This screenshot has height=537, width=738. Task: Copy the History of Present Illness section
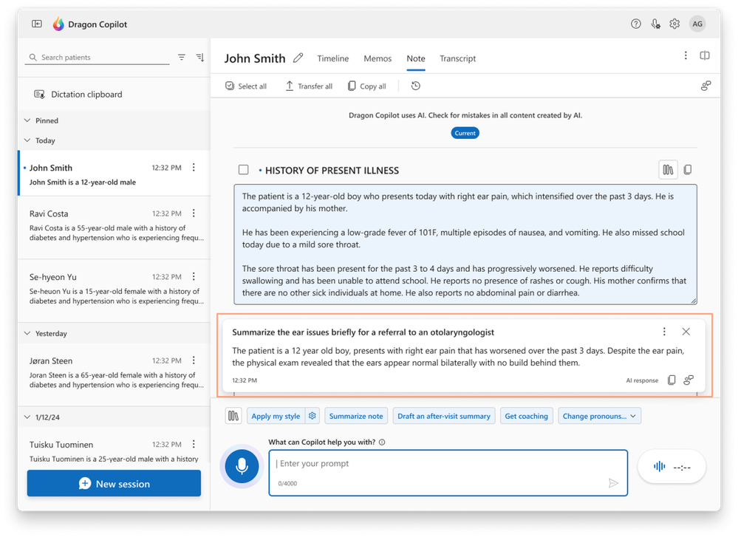point(688,169)
